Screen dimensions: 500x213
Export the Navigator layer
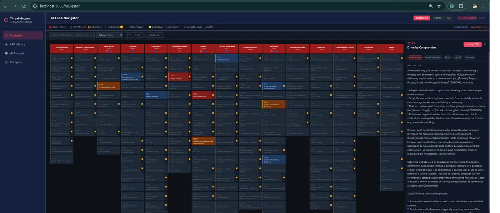click(x=193, y=27)
